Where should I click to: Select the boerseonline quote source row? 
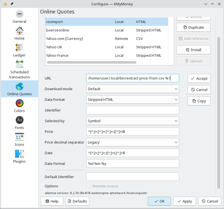pyautogui.click(x=106, y=30)
